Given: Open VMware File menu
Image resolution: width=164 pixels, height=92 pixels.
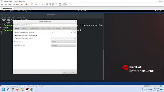Looking at the screenshot, I should pos(2,4).
